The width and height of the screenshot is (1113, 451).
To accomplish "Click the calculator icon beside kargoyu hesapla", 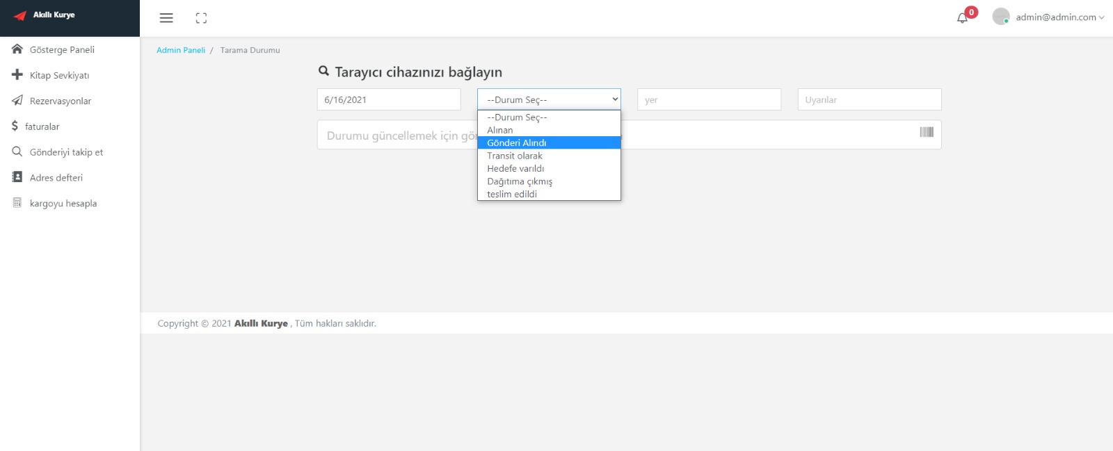I will point(17,203).
